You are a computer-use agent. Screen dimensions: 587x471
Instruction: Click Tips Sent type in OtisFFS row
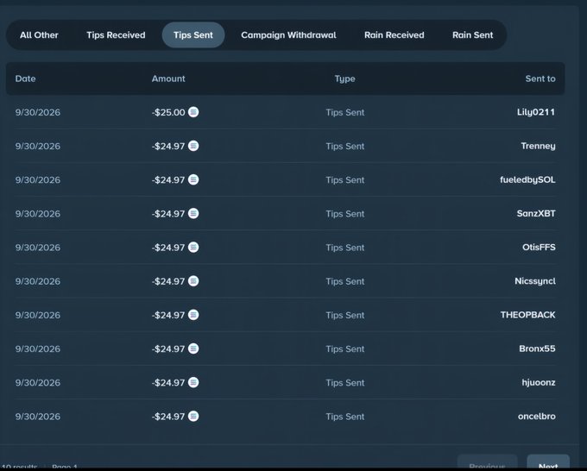pos(344,248)
